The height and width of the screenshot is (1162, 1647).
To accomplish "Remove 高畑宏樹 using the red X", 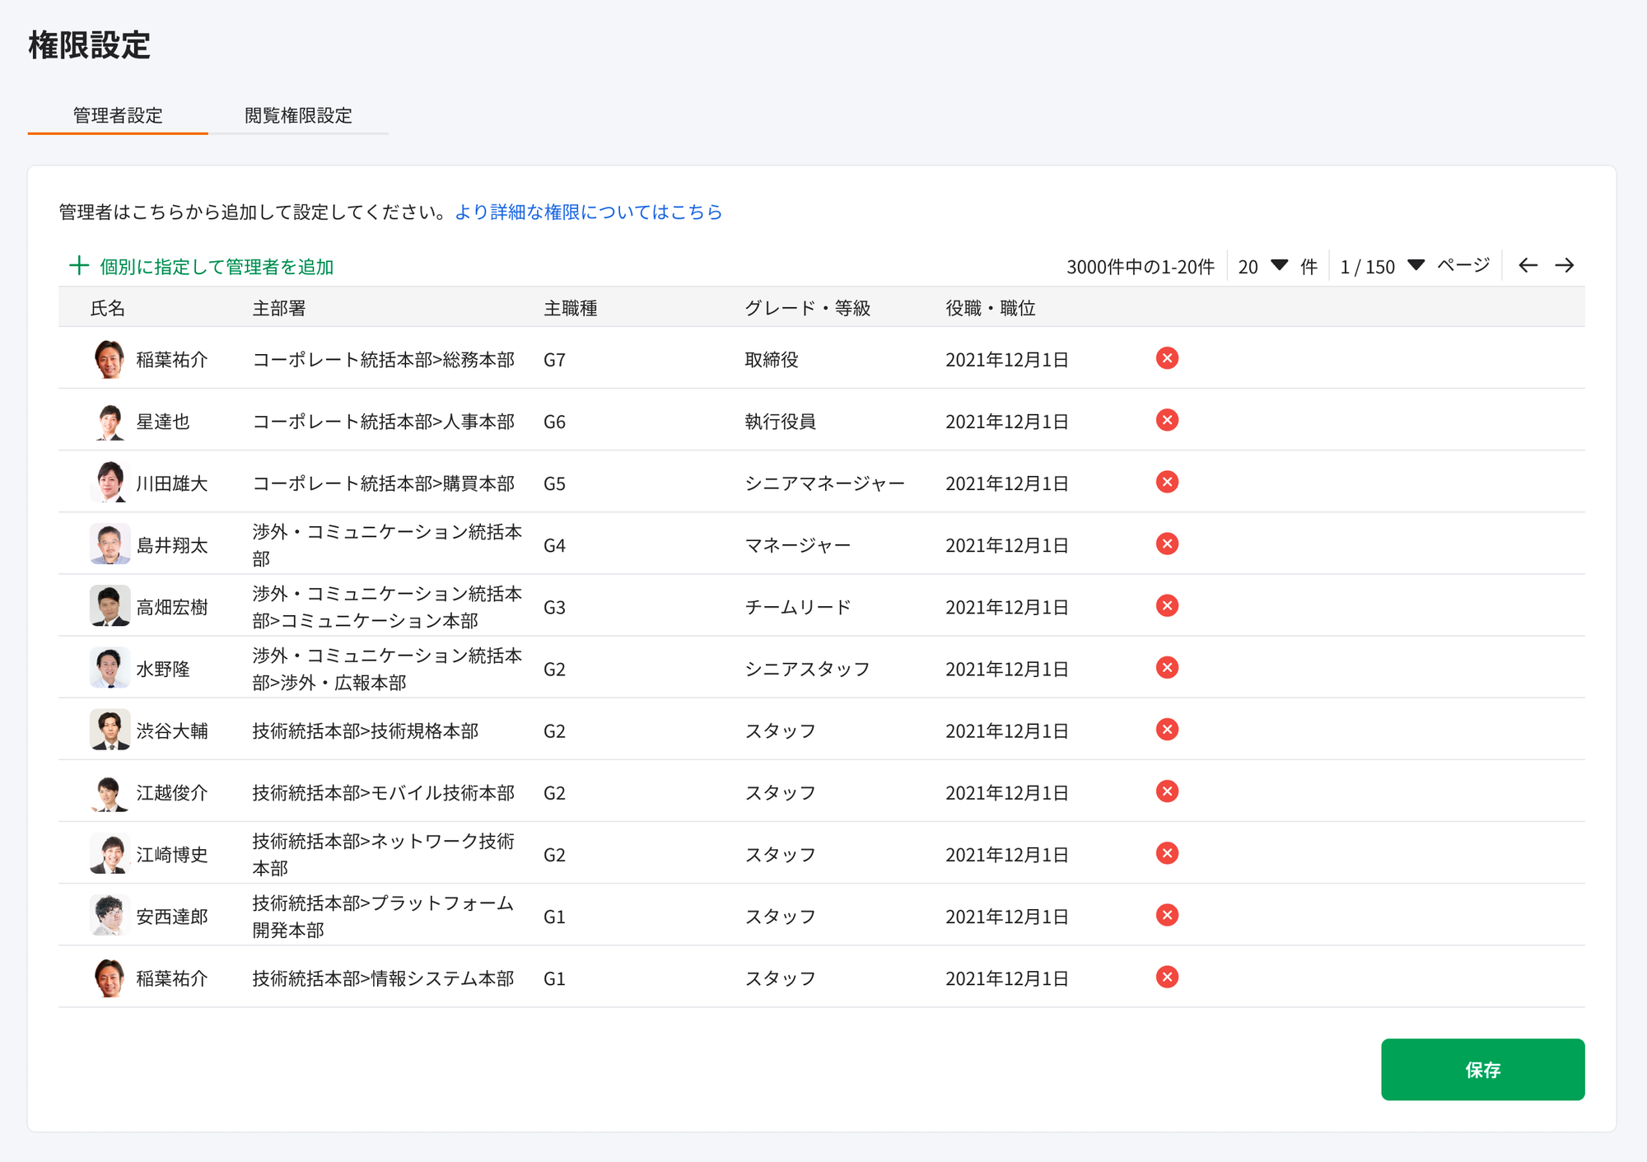I will (1167, 606).
